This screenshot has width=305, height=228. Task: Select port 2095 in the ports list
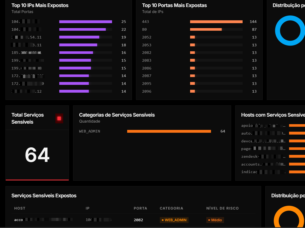147,84
